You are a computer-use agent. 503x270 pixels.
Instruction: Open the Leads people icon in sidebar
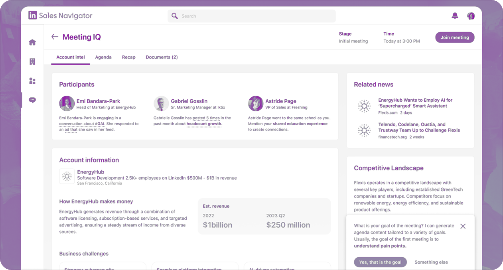[32, 81]
